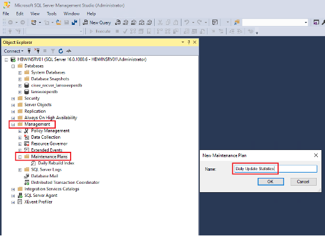The width and height of the screenshot is (325, 236).
Task: Click OK in New Maintenance Plan dialog
Action: coord(270,181)
